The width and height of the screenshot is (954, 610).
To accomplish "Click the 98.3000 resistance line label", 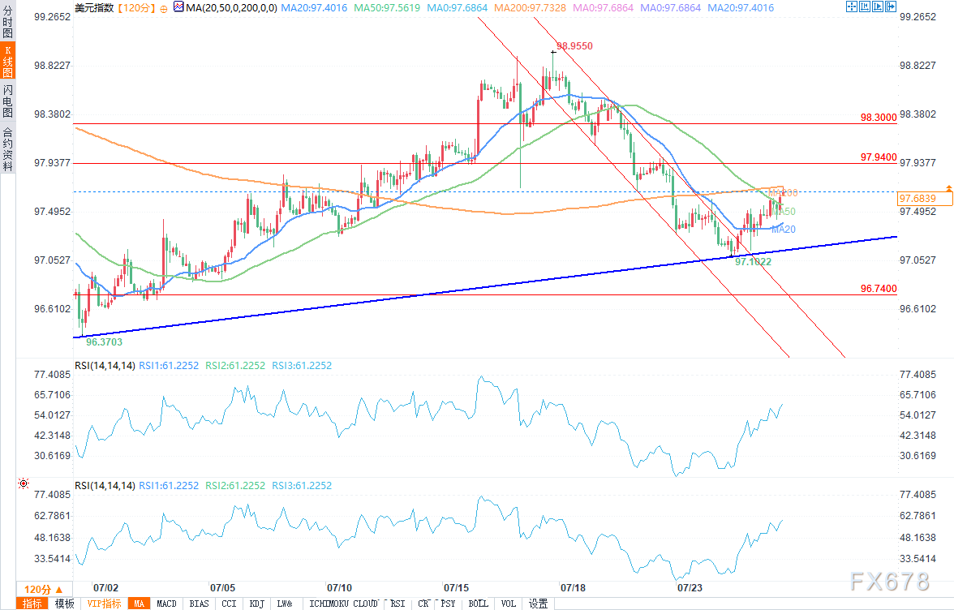I will click(879, 118).
